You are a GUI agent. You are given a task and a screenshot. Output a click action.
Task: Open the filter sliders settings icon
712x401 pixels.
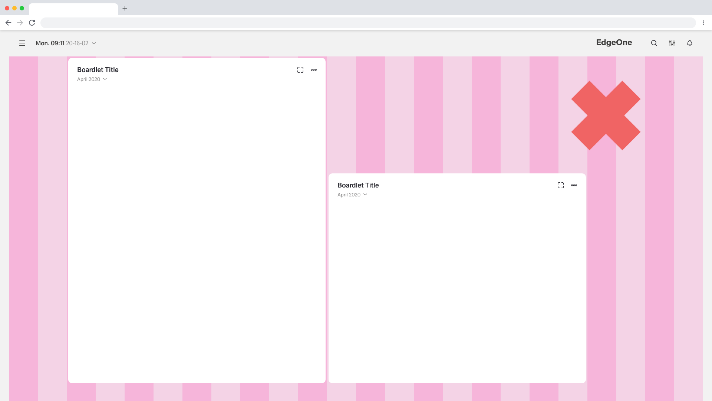[x=672, y=43]
